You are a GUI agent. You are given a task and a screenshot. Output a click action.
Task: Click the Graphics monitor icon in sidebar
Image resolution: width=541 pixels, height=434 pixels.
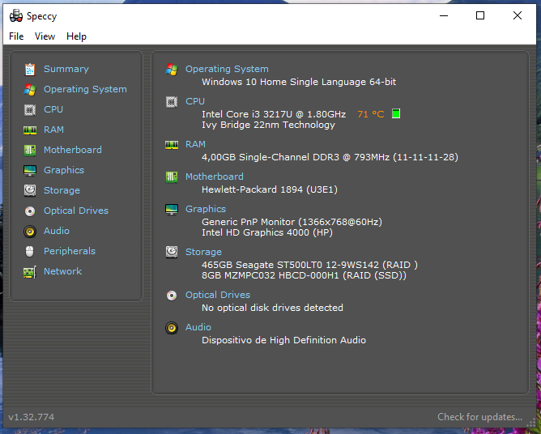pos(30,170)
